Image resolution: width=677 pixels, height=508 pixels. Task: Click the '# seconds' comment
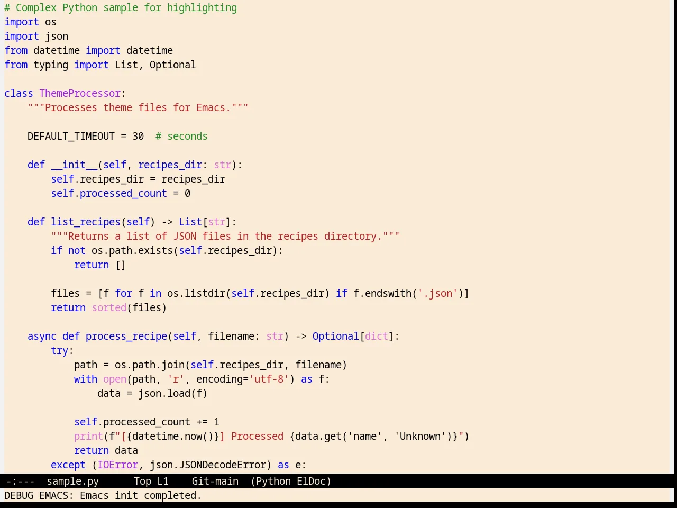(181, 136)
